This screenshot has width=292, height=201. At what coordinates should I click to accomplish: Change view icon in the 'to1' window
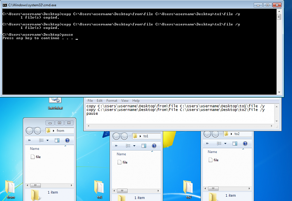coord(128,146)
